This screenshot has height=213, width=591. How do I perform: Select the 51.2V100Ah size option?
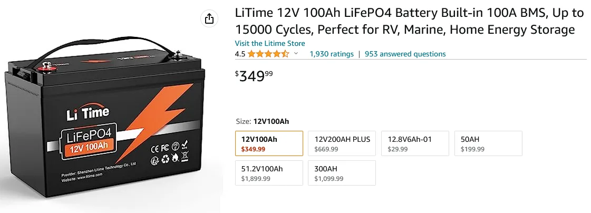coord(269,173)
